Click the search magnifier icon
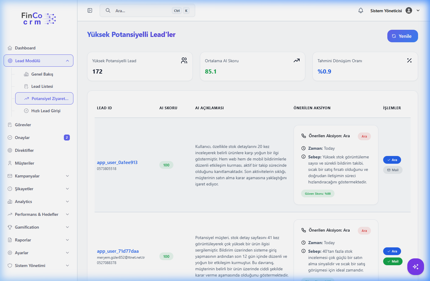 (108, 10)
